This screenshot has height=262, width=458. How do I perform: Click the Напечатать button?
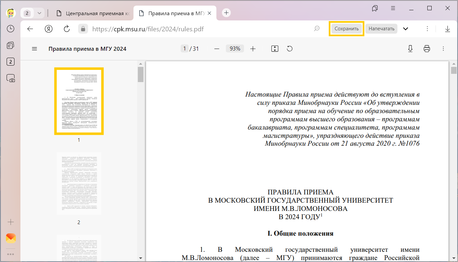381,29
